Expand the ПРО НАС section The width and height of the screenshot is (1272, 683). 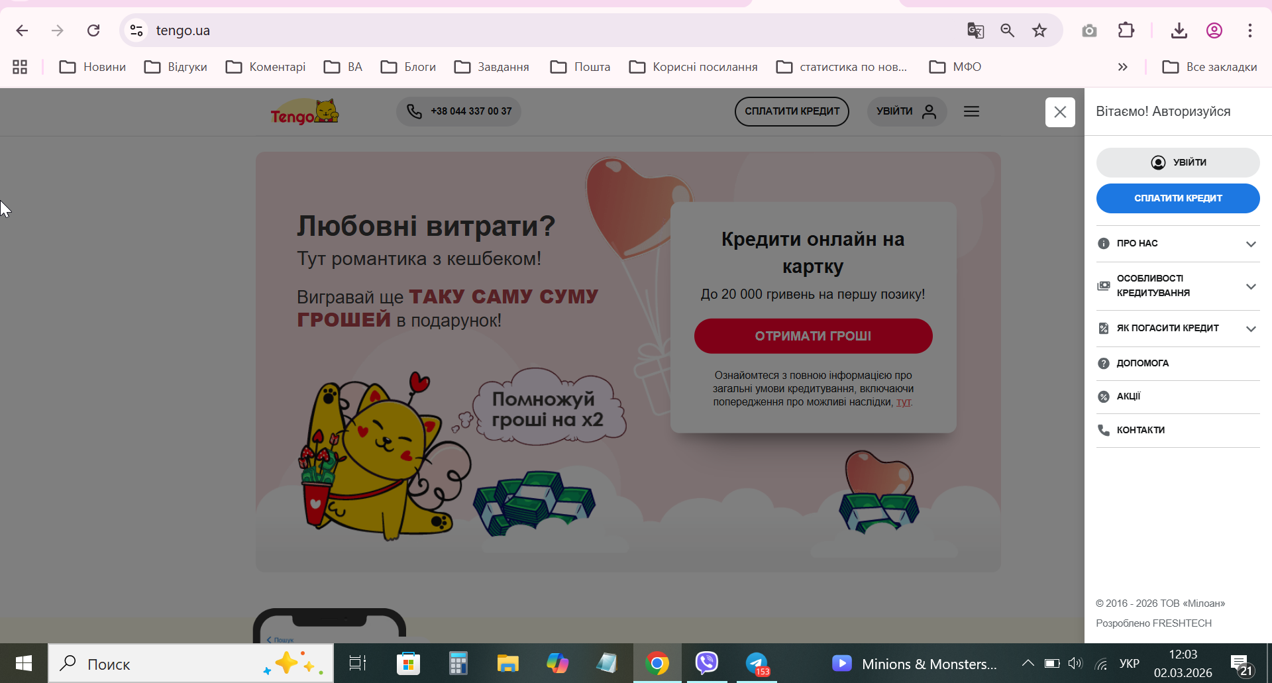(1178, 243)
